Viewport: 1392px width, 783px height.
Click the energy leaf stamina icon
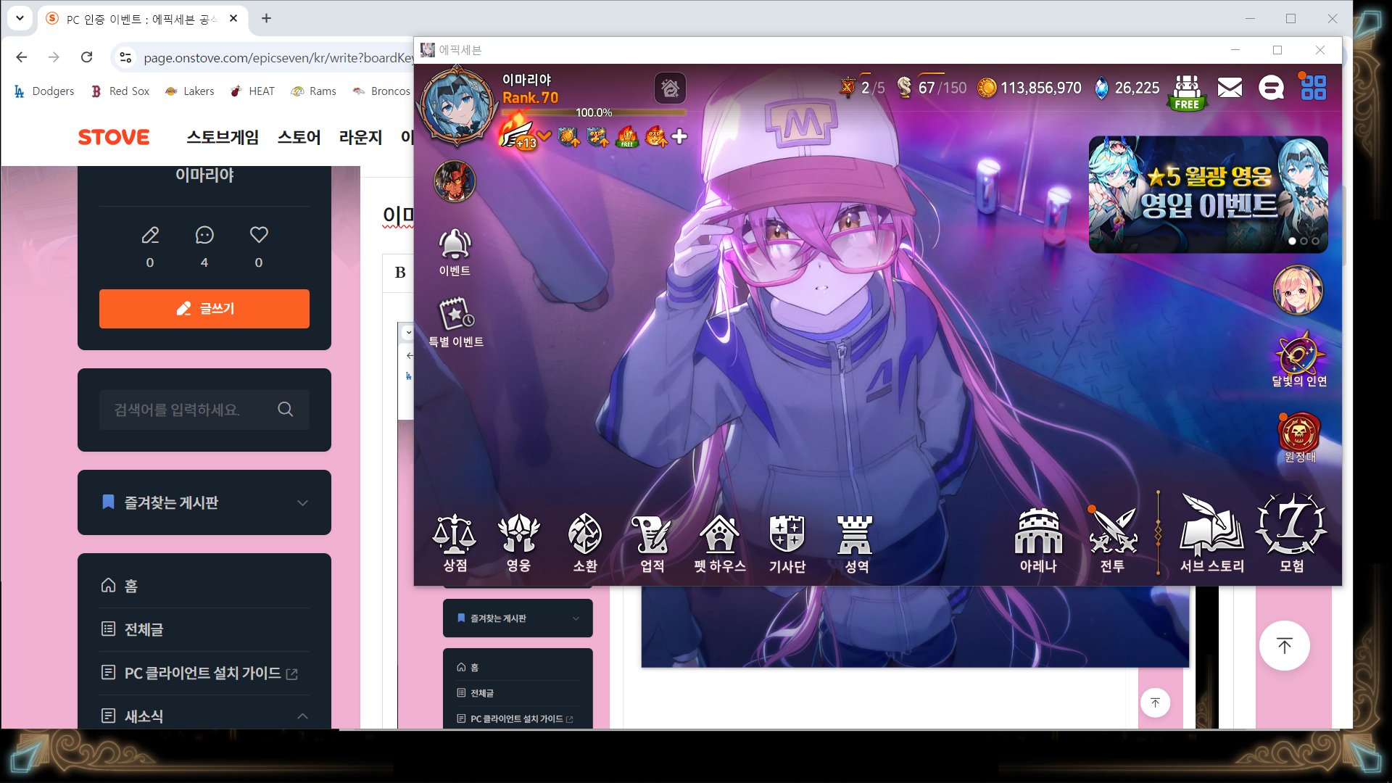tap(904, 88)
